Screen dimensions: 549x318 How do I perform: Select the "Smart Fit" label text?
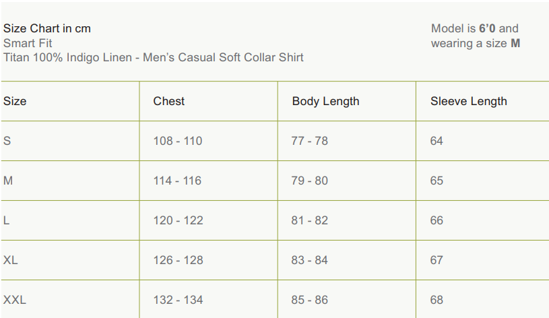[28, 43]
